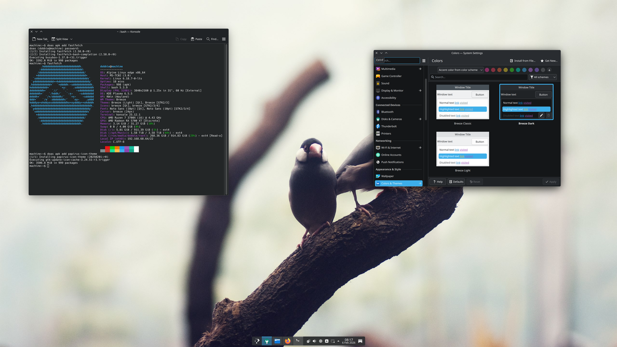Open clipboard tray icon
Viewport: 617px width, 347px height.
pyautogui.click(x=308, y=341)
